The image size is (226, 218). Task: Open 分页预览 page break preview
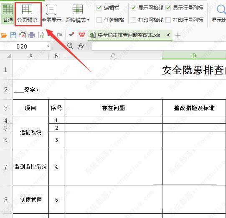click(x=27, y=14)
